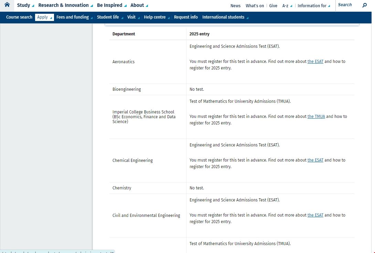Click Request info in navigation bar

point(186,17)
